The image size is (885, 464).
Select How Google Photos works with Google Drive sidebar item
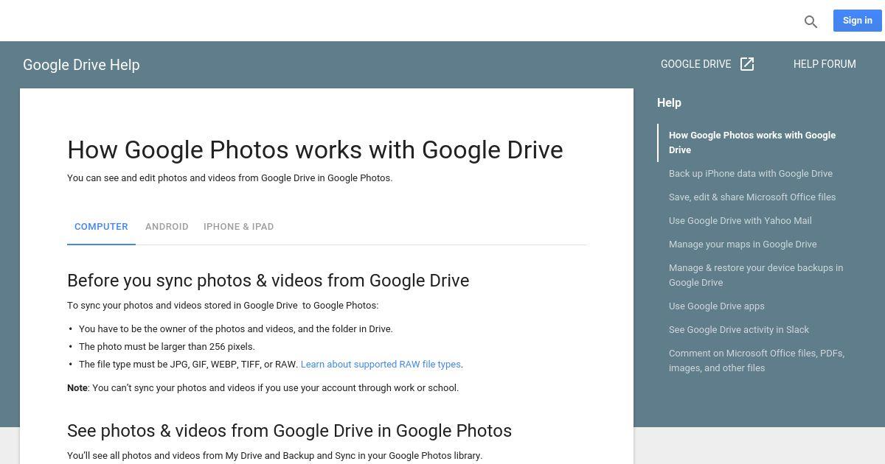752,142
